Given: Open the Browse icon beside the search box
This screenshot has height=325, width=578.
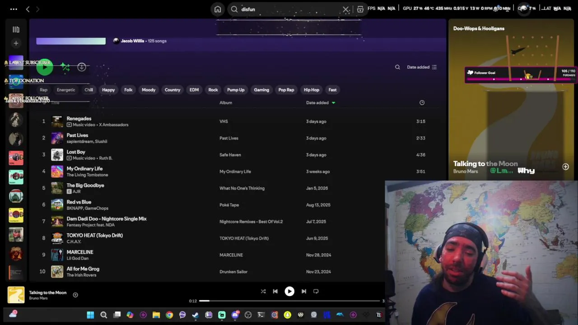Looking at the screenshot, I should [x=360, y=9].
